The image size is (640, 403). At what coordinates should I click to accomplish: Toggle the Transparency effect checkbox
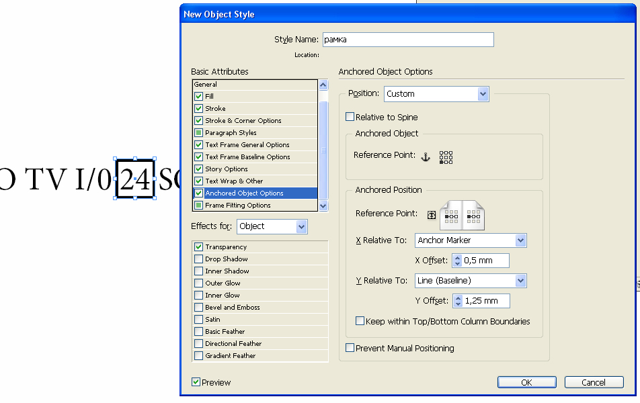point(199,247)
